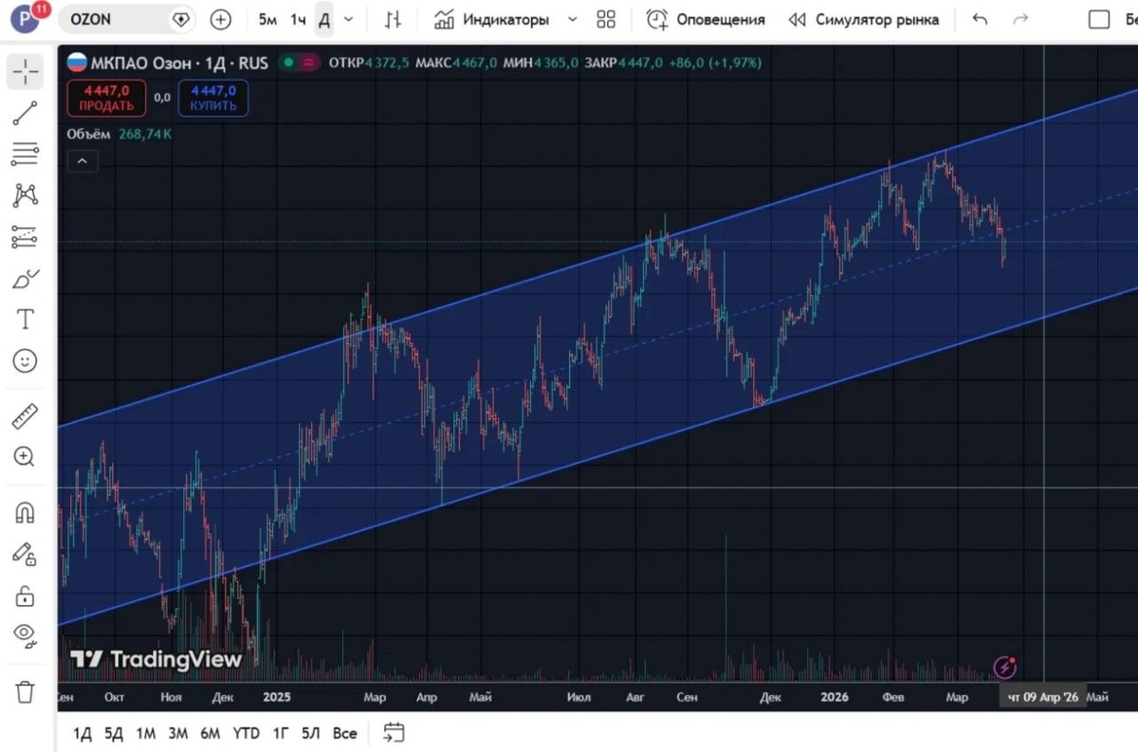Screen dimensions: 1138x752
Task: Click the lightning events icon on chart
Action: coord(1005,668)
